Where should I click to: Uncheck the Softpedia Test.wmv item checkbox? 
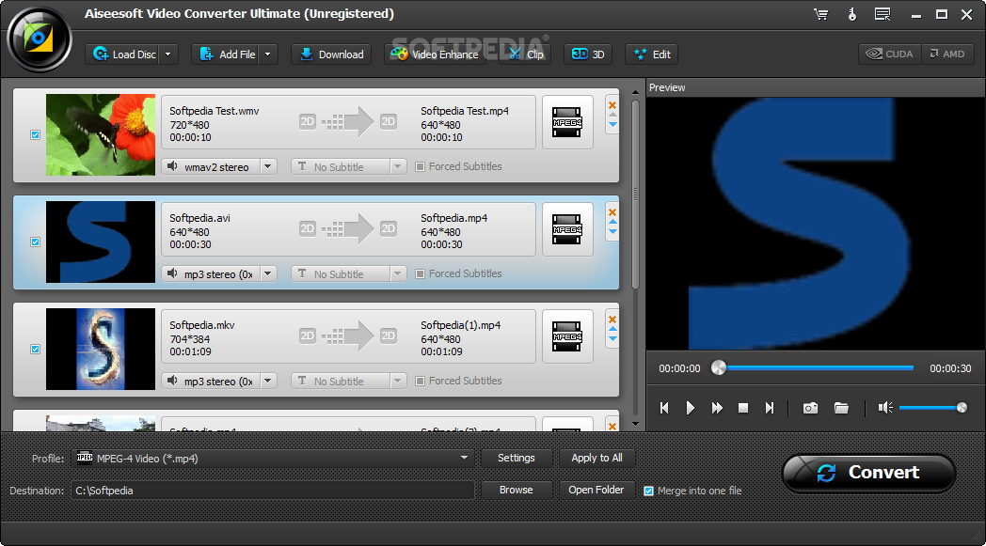[35, 135]
